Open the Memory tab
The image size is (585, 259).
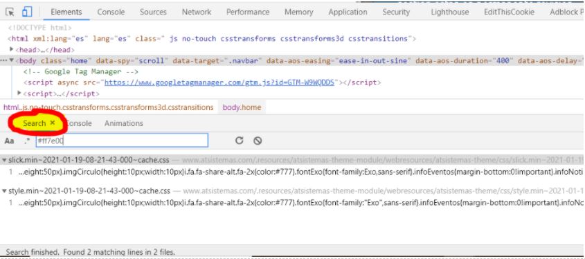pyautogui.click(x=298, y=12)
